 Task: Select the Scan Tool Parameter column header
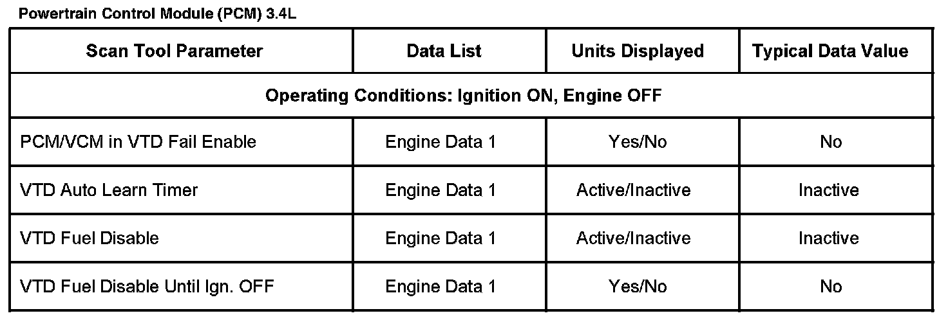click(175, 51)
